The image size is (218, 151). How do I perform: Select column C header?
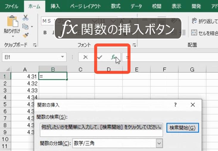click(81, 69)
